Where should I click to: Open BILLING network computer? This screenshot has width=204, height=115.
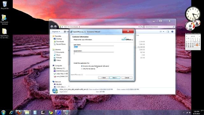(59, 84)
